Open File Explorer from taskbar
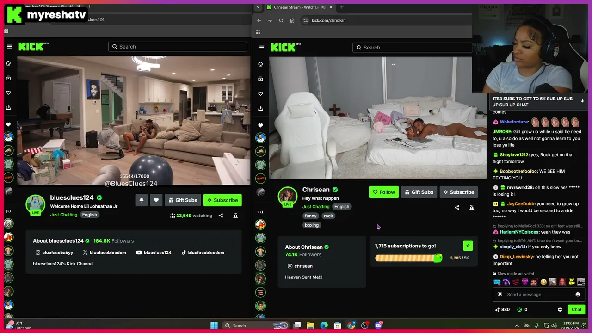The height and width of the screenshot is (333, 592). point(311,326)
